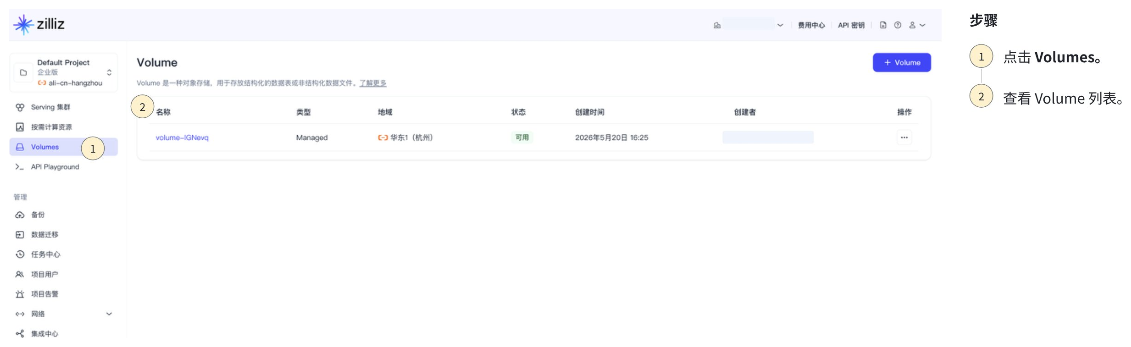Viewport: 1131px width, 347px height.
Task: Click the 项目告警 alarm icon
Action: (20, 294)
